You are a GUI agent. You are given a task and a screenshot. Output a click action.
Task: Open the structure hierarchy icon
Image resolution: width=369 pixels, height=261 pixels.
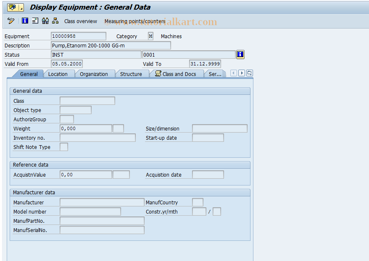tap(55, 21)
